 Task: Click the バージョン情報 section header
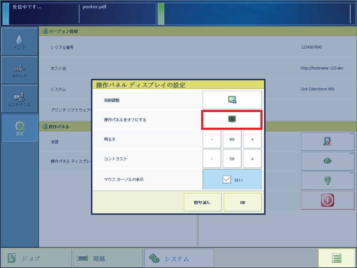coord(198,31)
